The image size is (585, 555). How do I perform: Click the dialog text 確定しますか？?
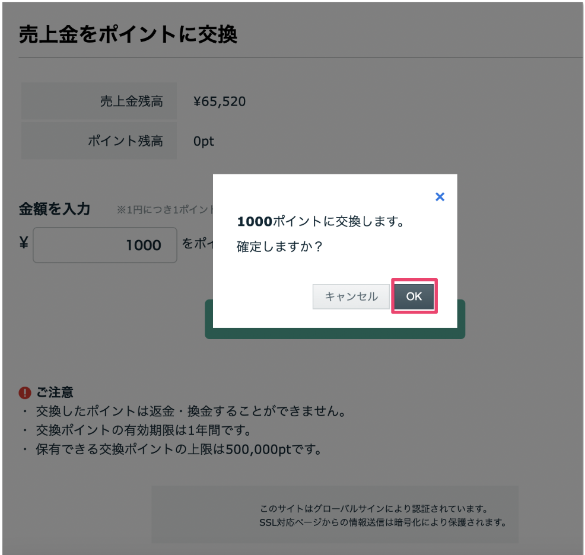[x=280, y=247]
